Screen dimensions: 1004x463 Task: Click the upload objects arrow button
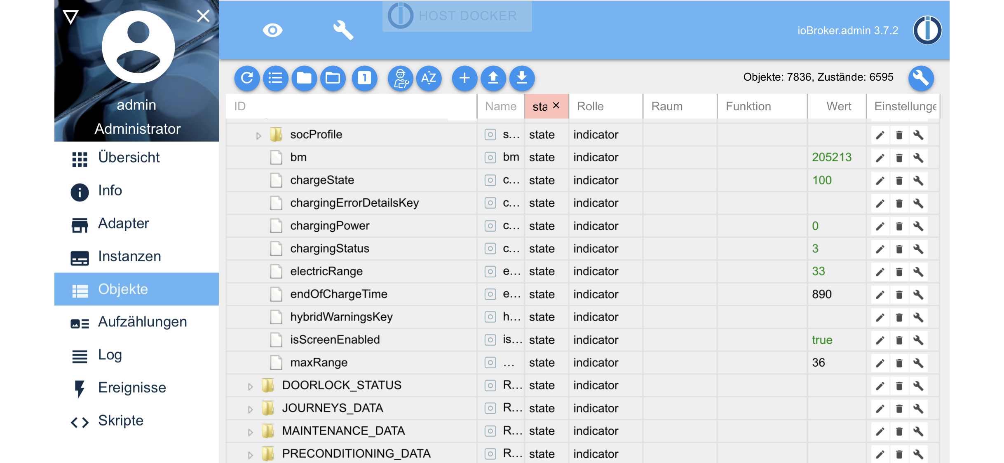click(493, 78)
